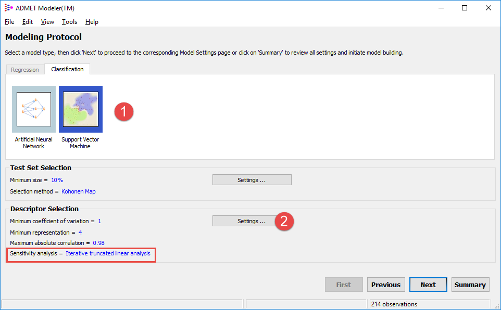Viewport: 501px width, 310px height.
Task: Click the 'Modeling Protocol' heading
Action: click(x=43, y=37)
